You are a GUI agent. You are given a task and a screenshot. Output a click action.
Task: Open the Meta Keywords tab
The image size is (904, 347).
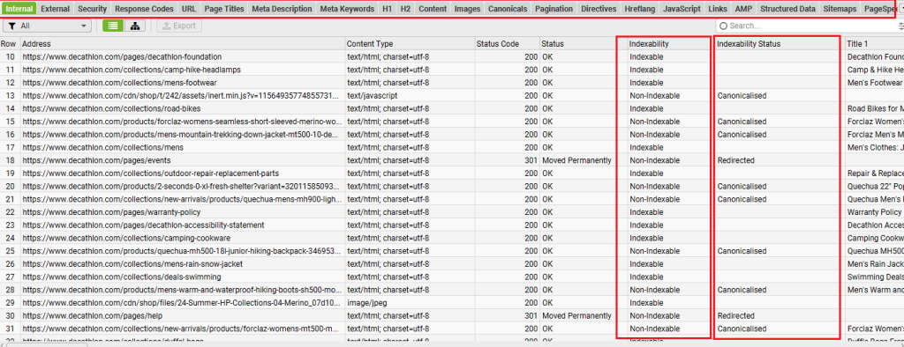pyautogui.click(x=346, y=9)
